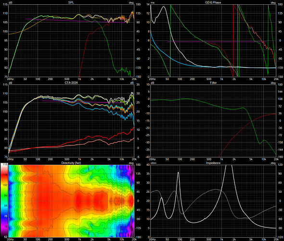Click the 20Hz label on SPL chart axis

[10, 79]
